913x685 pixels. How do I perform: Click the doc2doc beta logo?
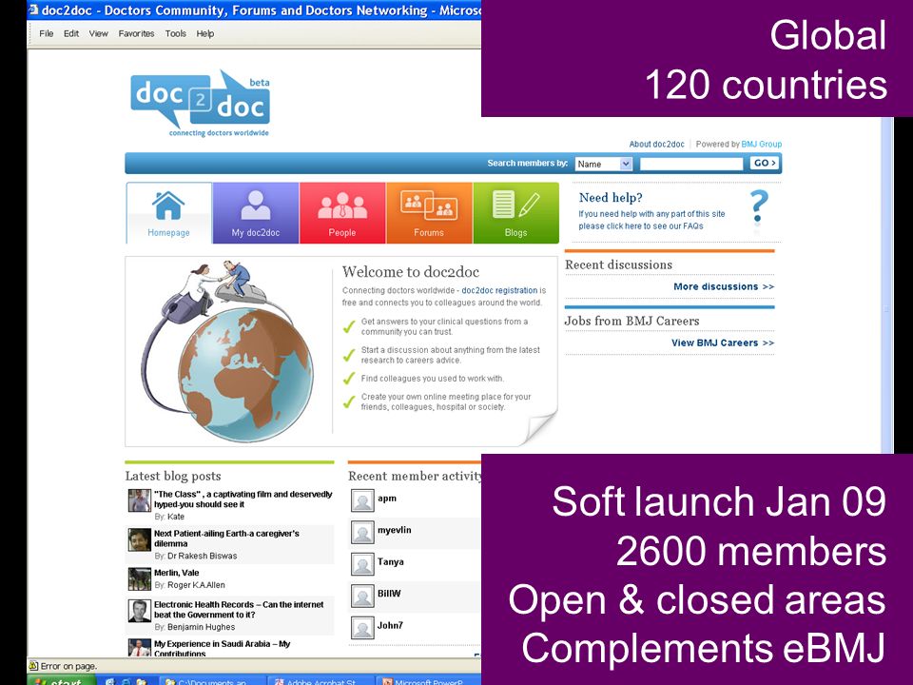[201, 103]
